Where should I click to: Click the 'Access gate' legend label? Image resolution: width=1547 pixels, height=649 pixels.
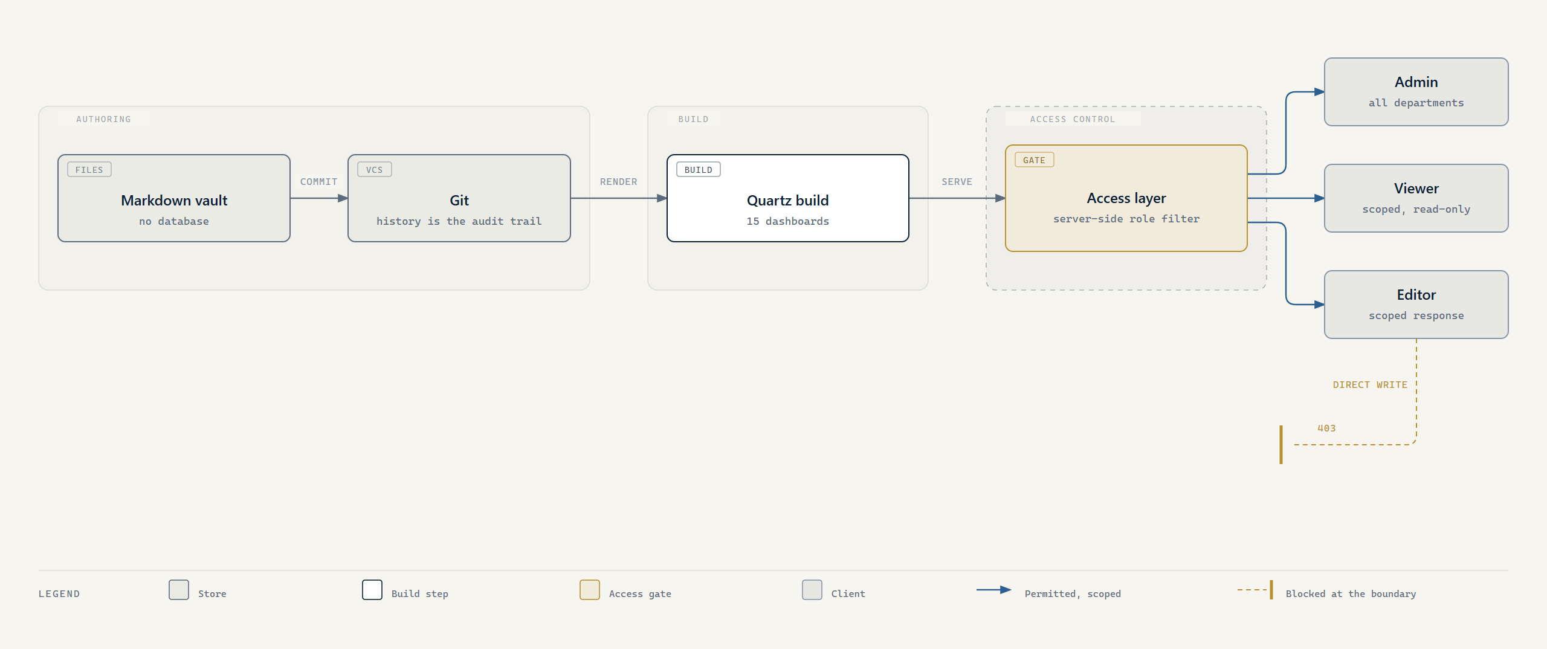click(640, 594)
